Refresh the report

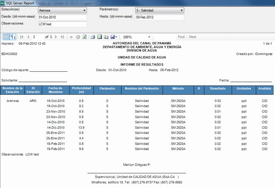pos(84,37)
